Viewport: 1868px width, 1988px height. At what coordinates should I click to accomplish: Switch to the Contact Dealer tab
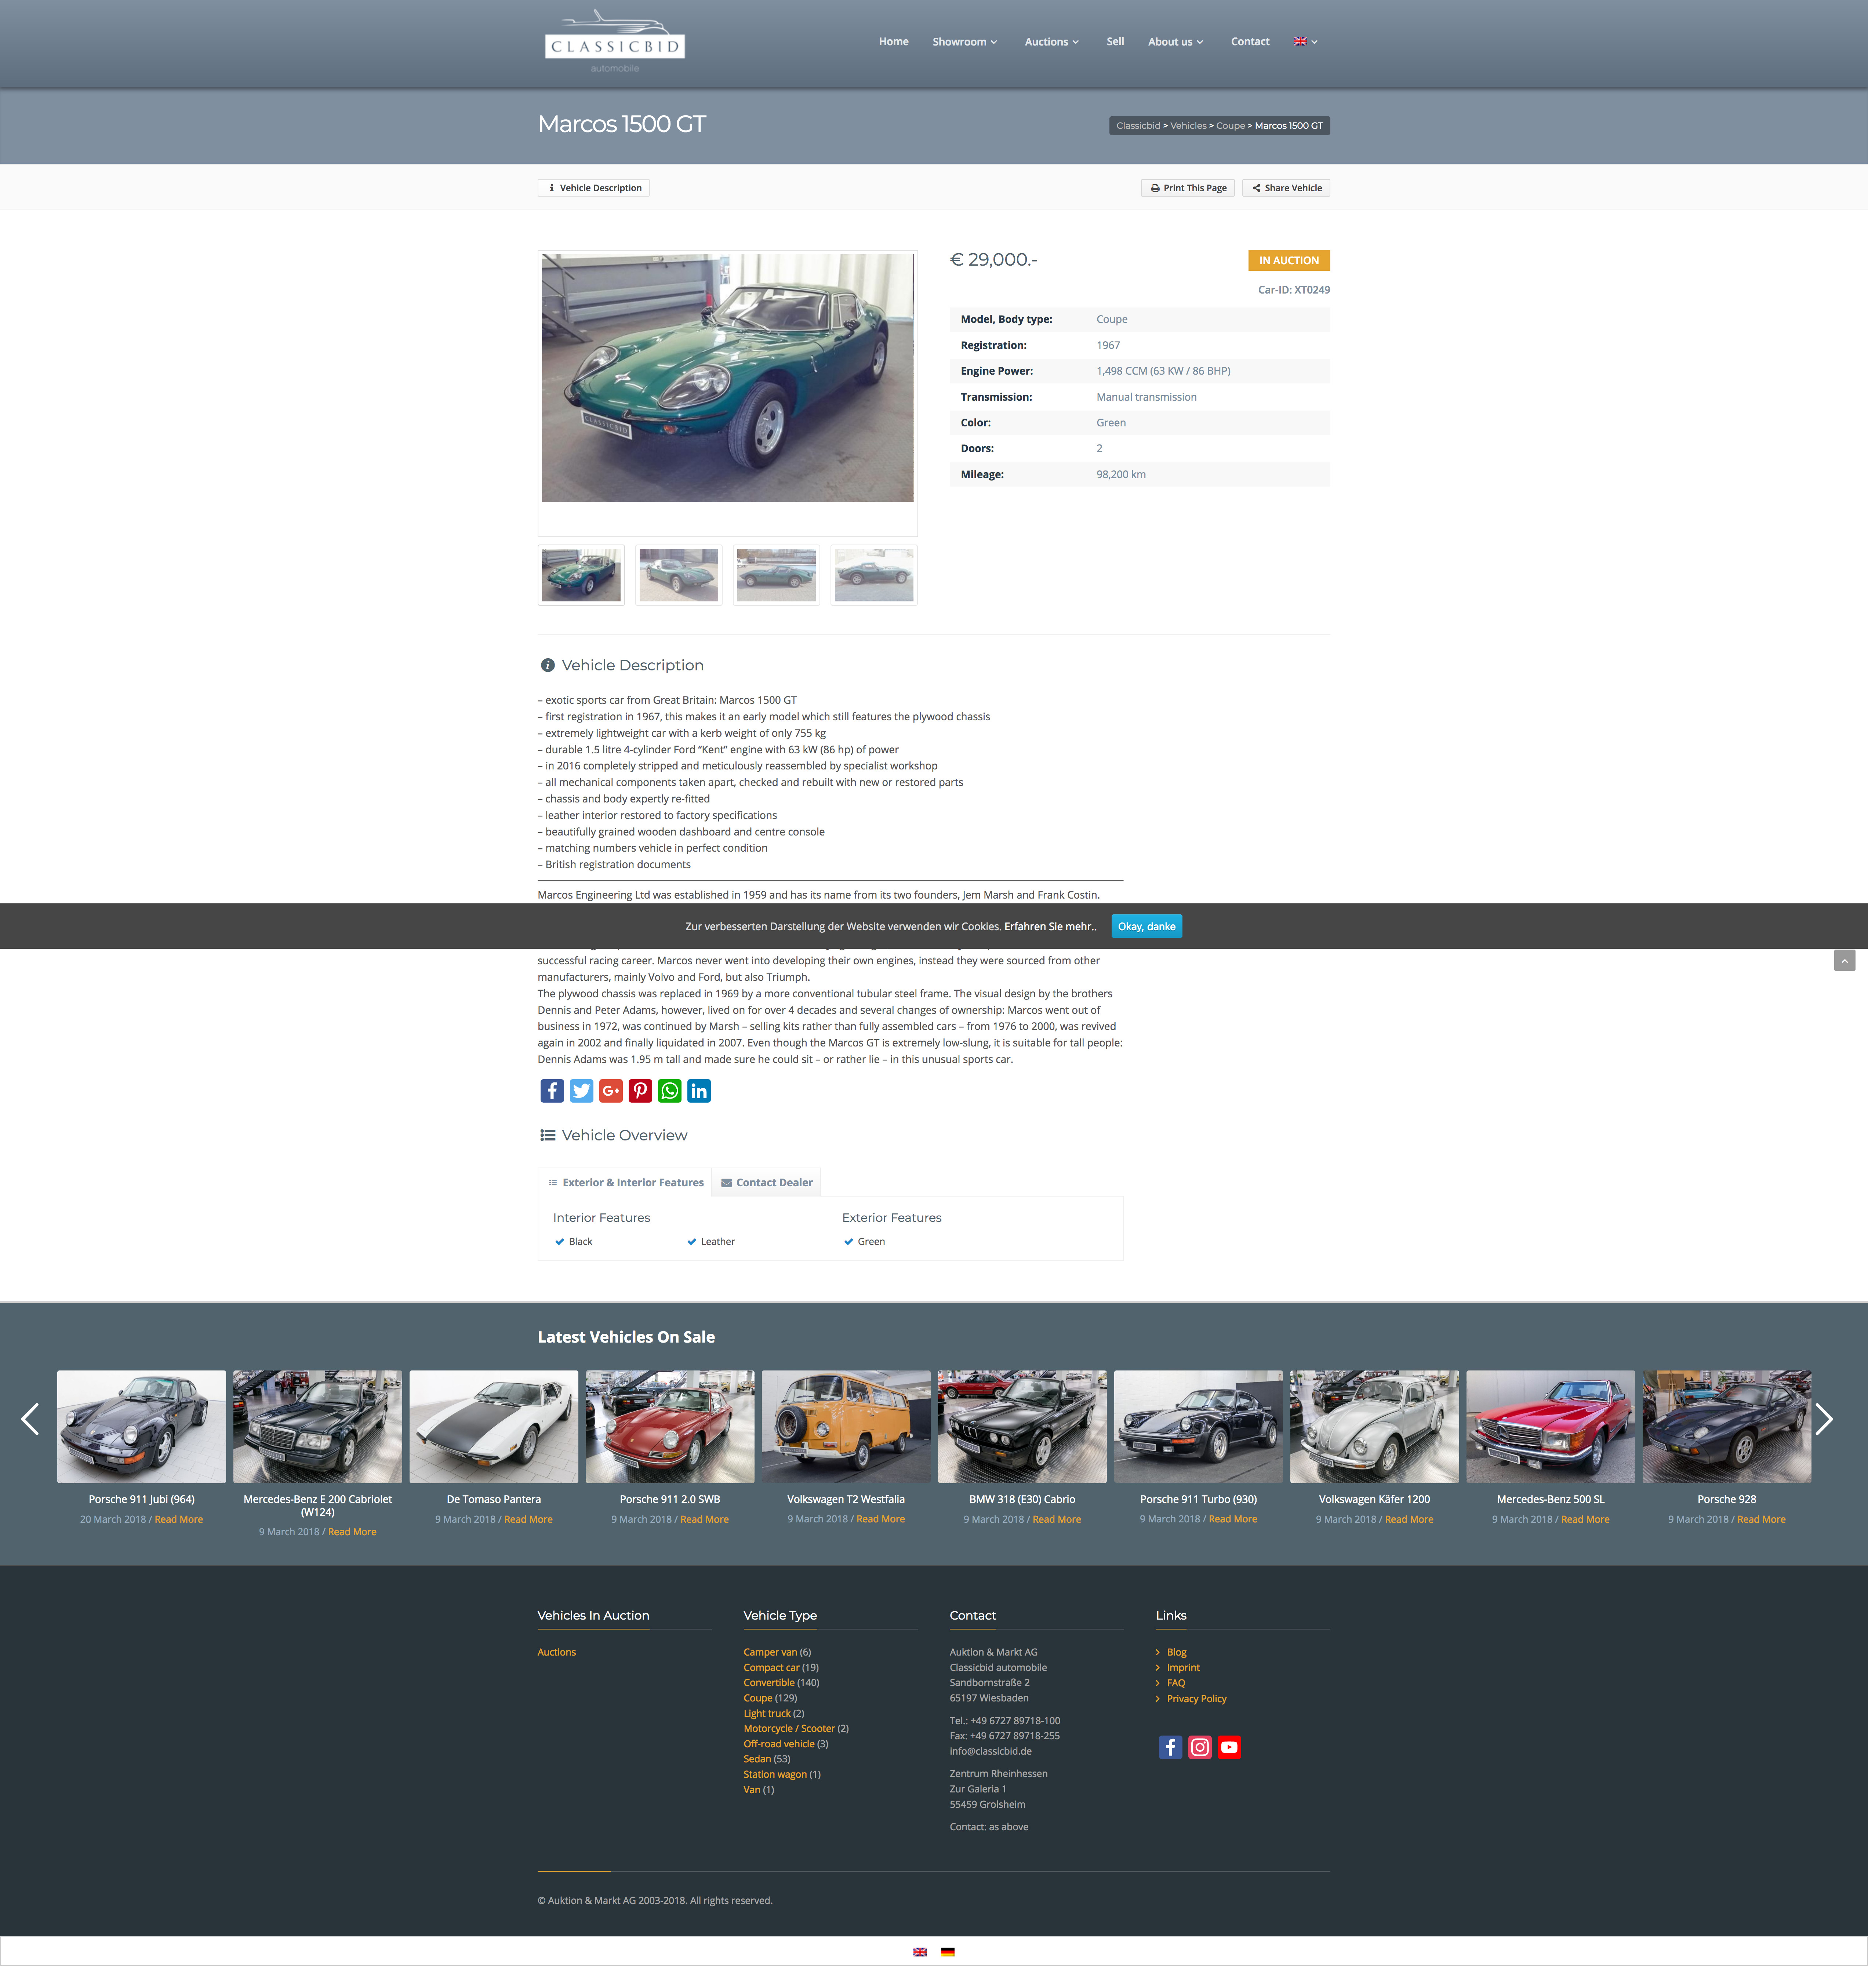coord(767,1182)
